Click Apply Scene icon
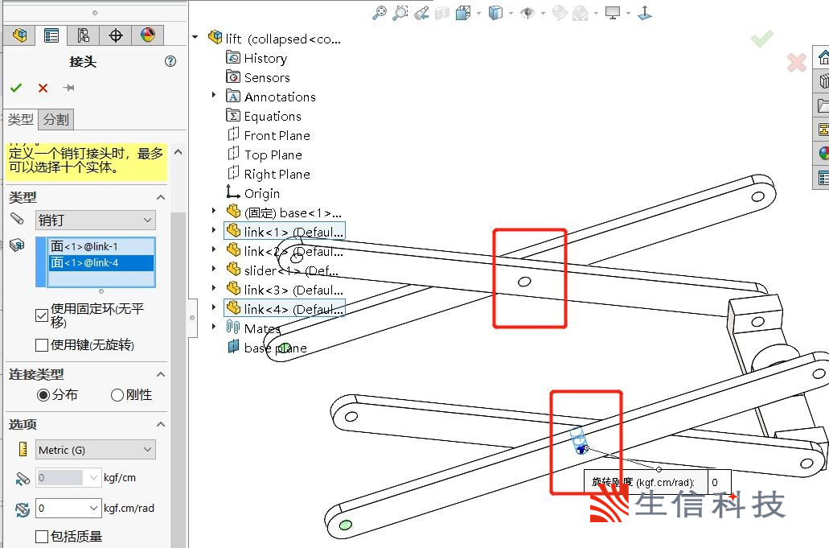829x548 pixels. click(580, 13)
